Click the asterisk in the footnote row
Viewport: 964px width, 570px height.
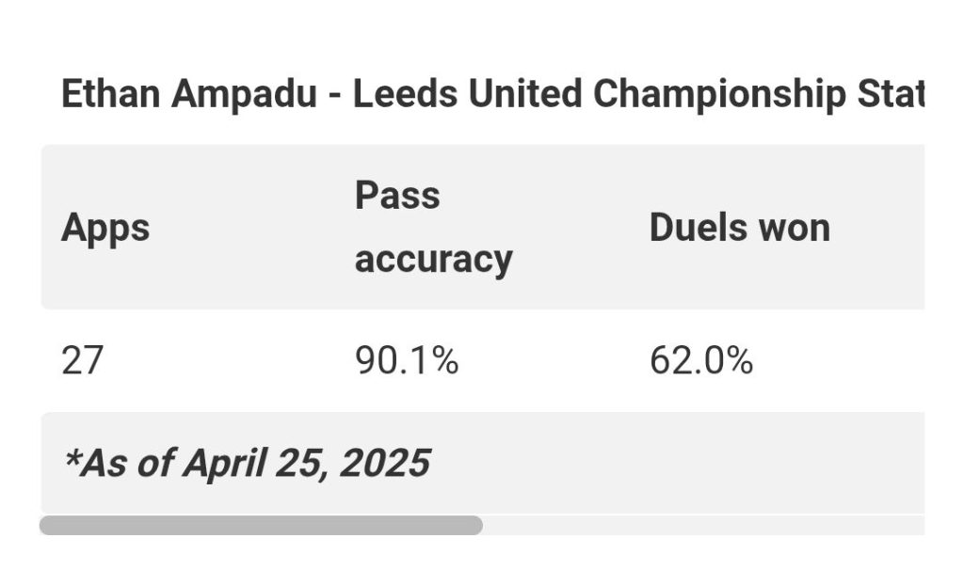72,457
